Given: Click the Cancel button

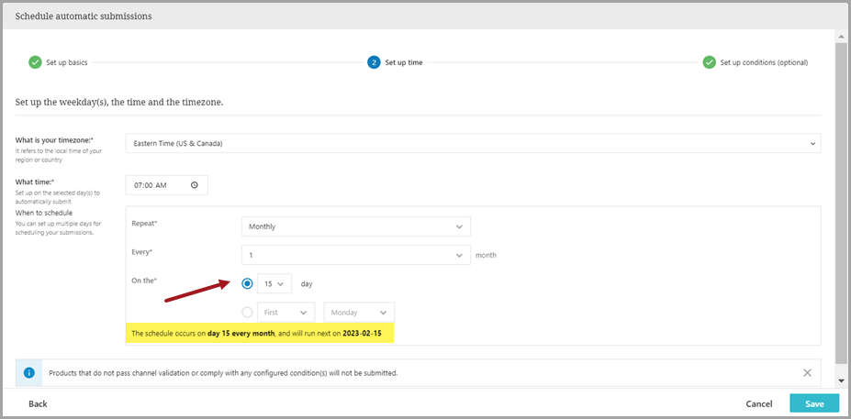Looking at the screenshot, I should pyautogui.click(x=758, y=403).
